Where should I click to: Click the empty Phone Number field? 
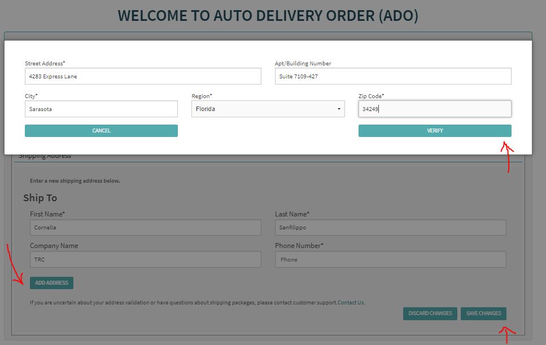coord(391,259)
